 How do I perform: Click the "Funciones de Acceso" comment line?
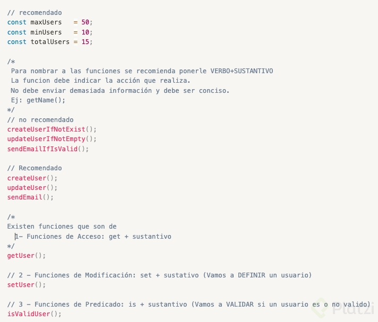coord(93,237)
